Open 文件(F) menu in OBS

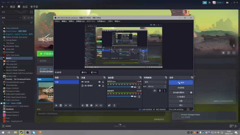pyautogui.click(x=57, y=21)
